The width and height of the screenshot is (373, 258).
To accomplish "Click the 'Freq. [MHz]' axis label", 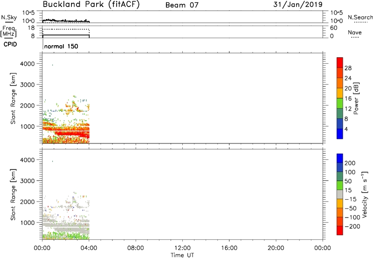I will pos(8,31).
